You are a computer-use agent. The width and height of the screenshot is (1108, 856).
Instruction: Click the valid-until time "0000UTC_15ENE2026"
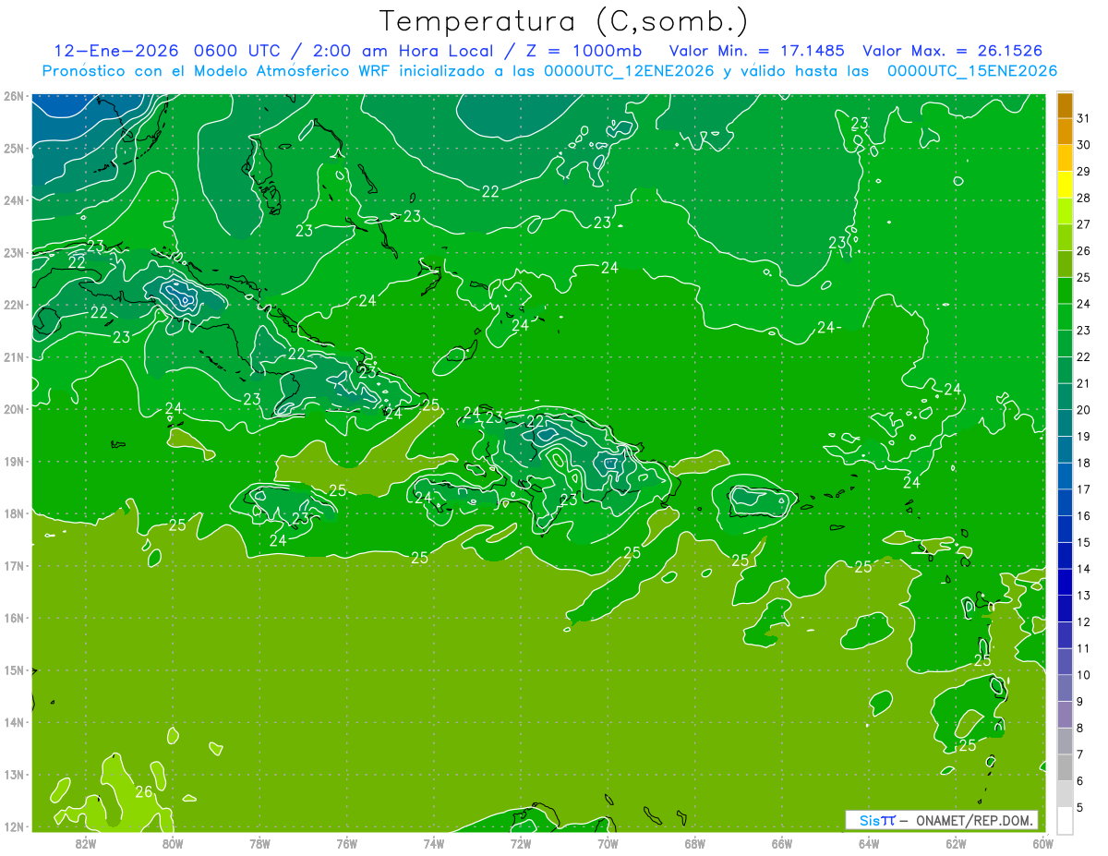click(x=972, y=71)
